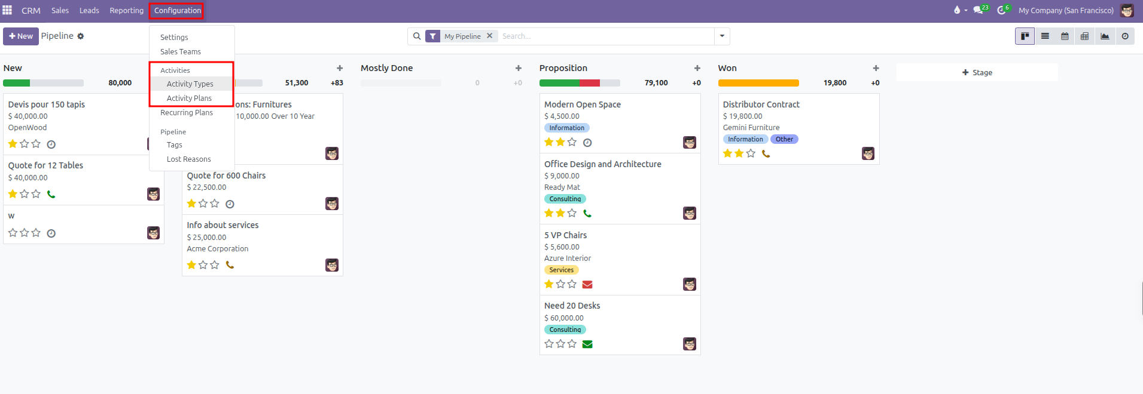
Task: Click the search magnifier icon
Action: click(x=417, y=36)
